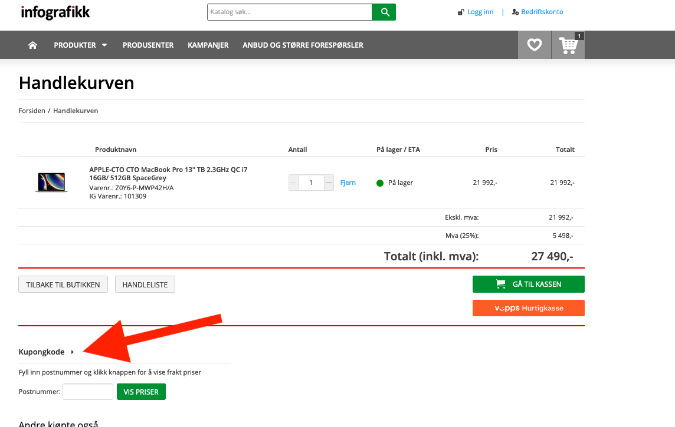The width and height of the screenshot is (675, 427).
Task: Click the Ekskl. mva 21 992,- value
Action: pyautogui.click(x=561, y=217)
